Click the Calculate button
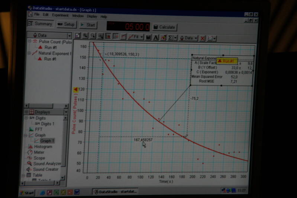This screenshot has height=198, width=297. pos(165,27)
